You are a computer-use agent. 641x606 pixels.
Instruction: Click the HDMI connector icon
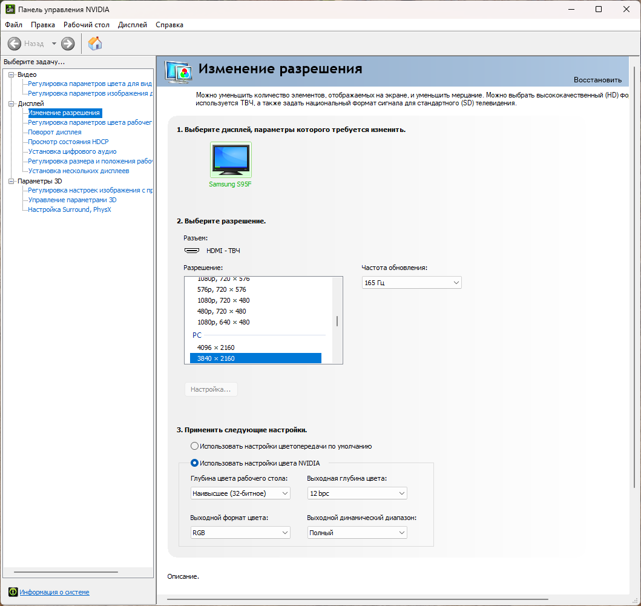pyautogui.click(x=192, y=251)
